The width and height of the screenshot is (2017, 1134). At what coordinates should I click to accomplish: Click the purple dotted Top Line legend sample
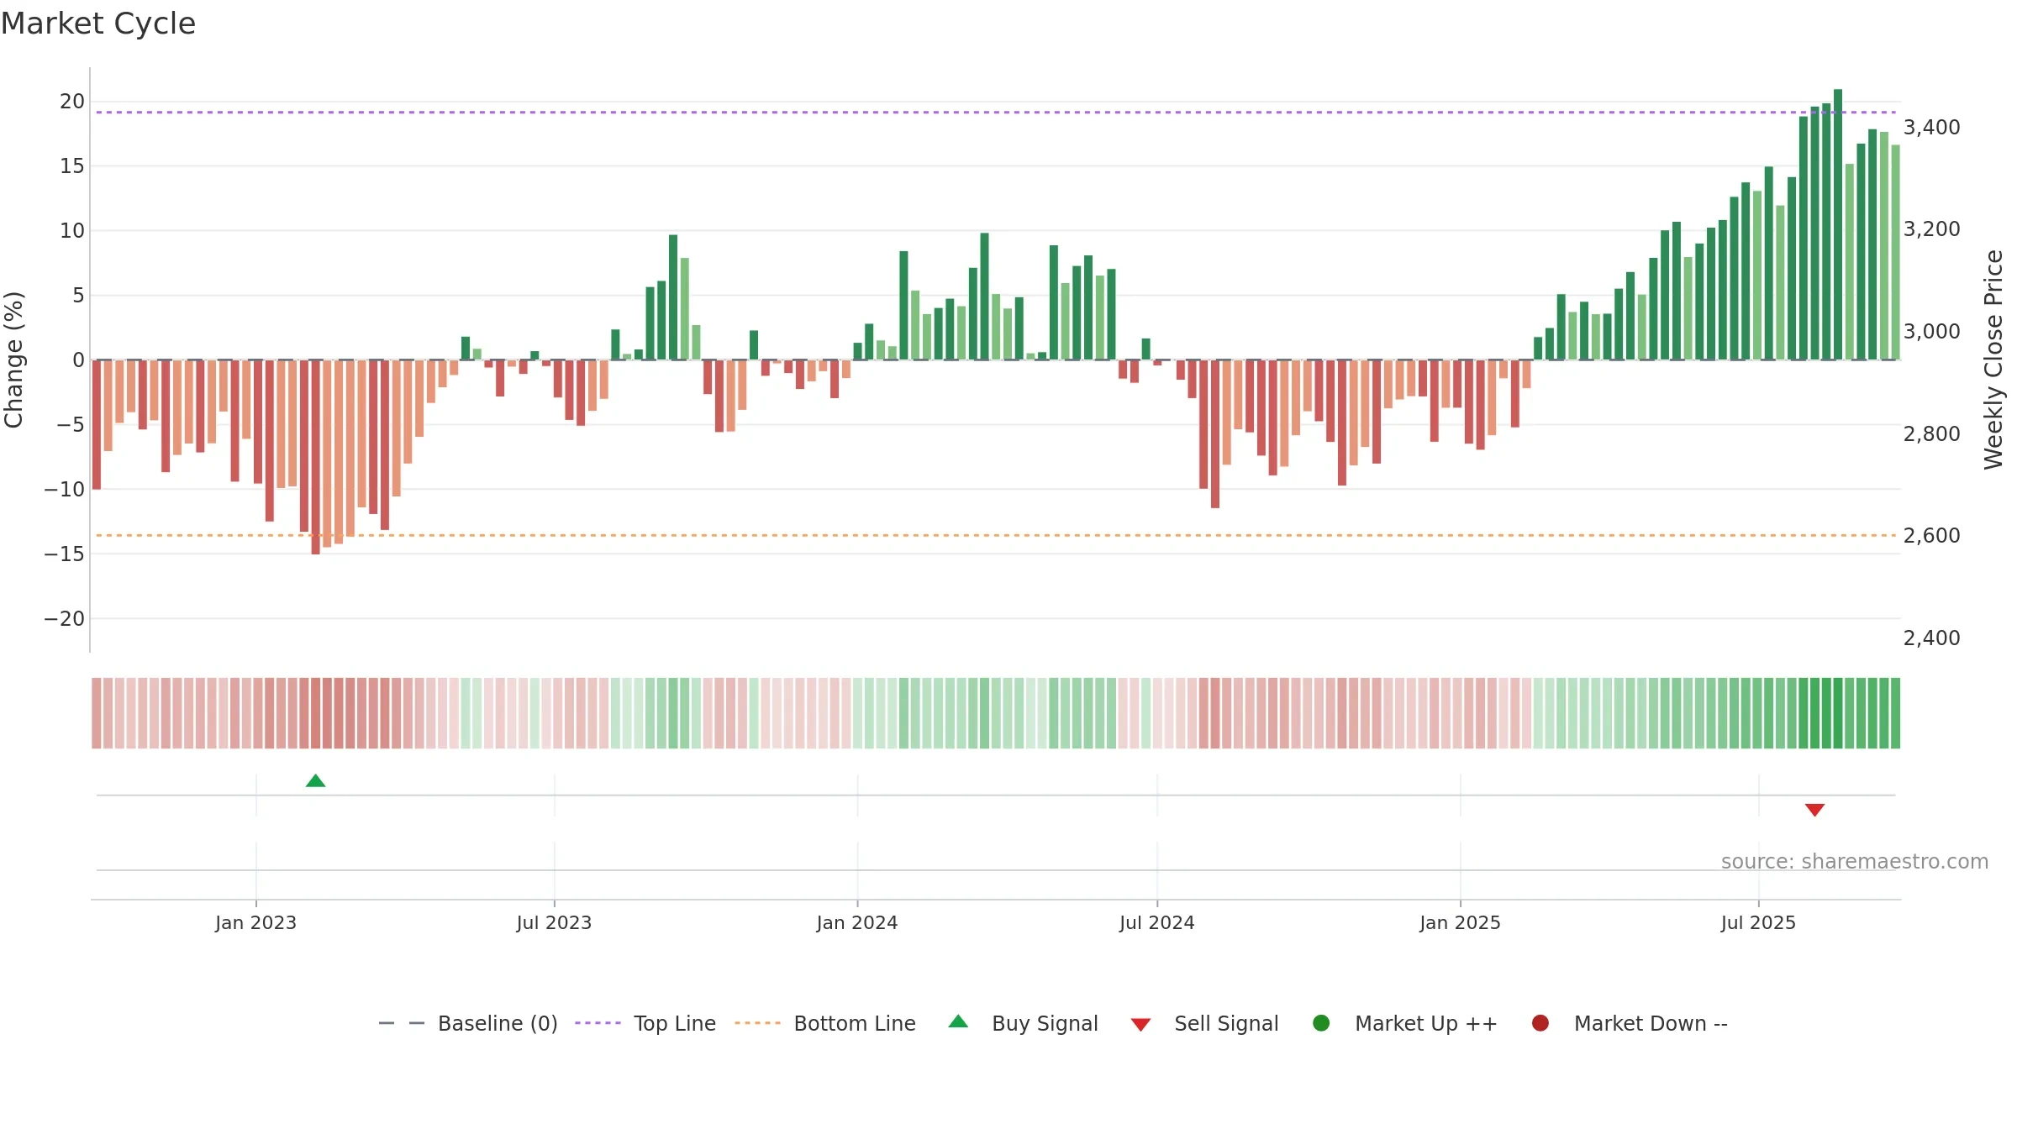(x=598, y=1023)
